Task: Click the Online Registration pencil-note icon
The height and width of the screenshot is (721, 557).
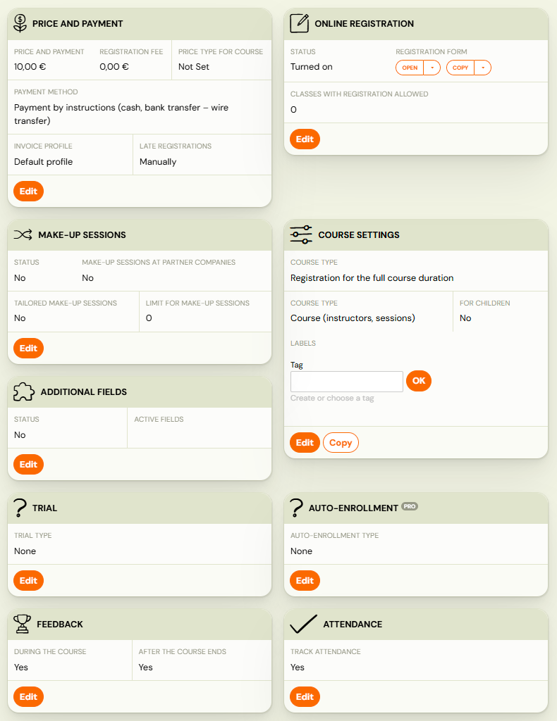Action: [299, 23]
